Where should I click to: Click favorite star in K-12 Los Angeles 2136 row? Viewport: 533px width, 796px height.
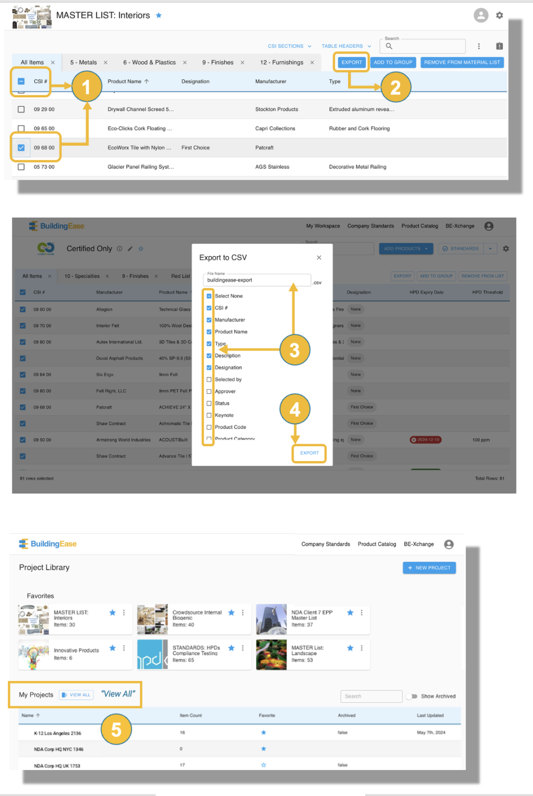(264, 733)
